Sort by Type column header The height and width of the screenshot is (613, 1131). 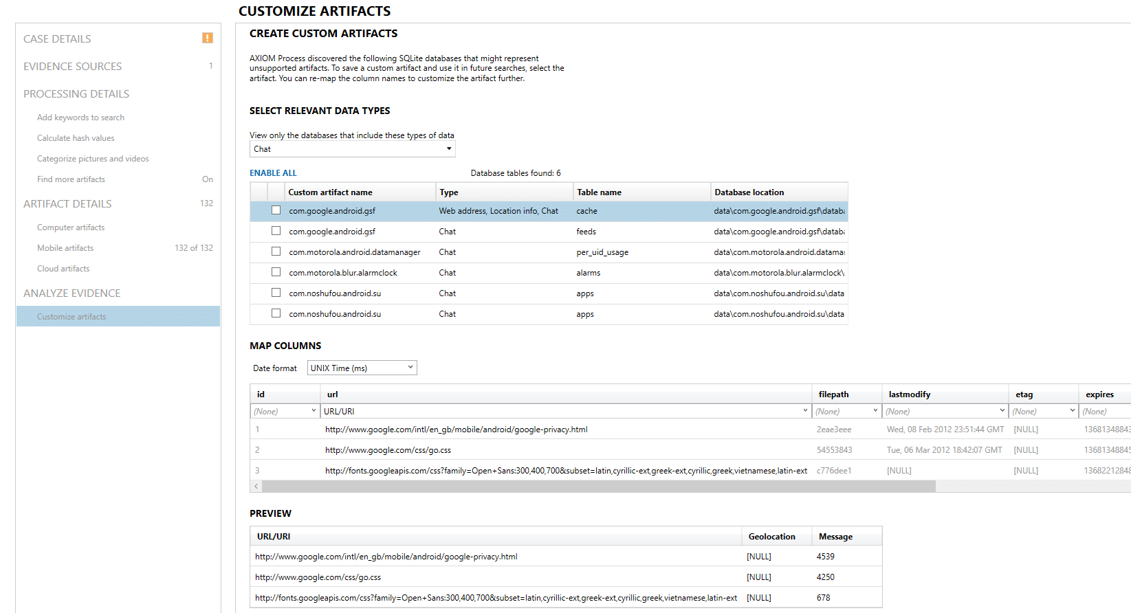pos(504,192)
